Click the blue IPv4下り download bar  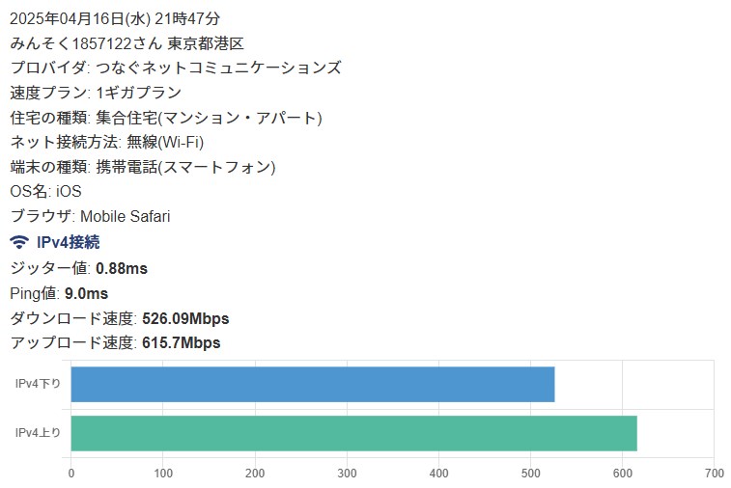click(x=312, y=384)
